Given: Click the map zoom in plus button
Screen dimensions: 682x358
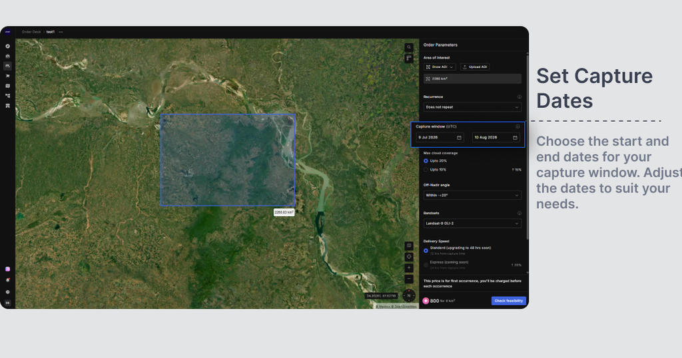Looking at the screenshot, I should click(x=409, y=268).
